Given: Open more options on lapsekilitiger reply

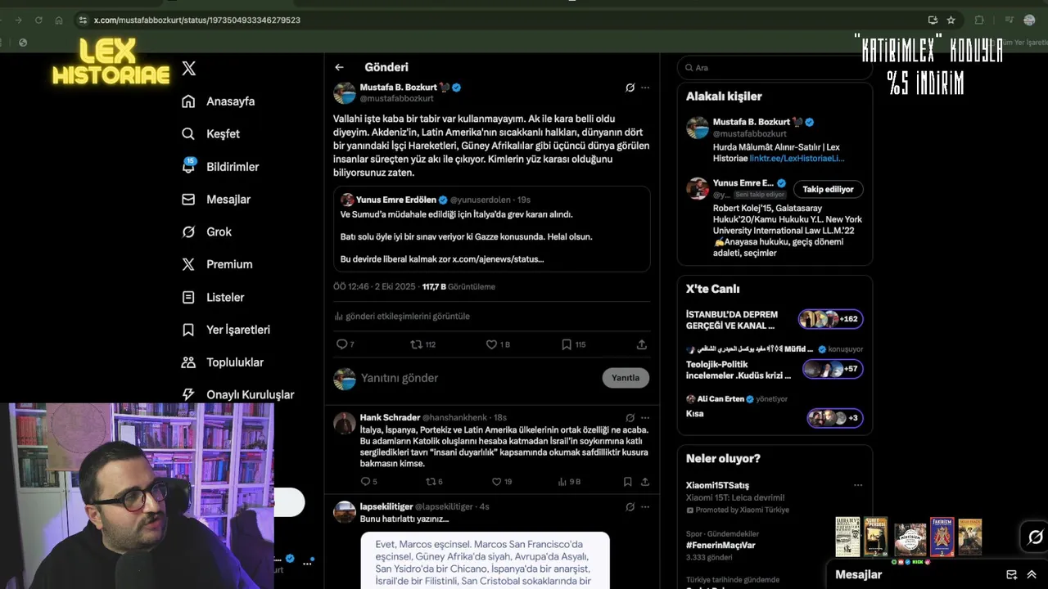Looking at the screenshot, I should click(x=645, y=506).
